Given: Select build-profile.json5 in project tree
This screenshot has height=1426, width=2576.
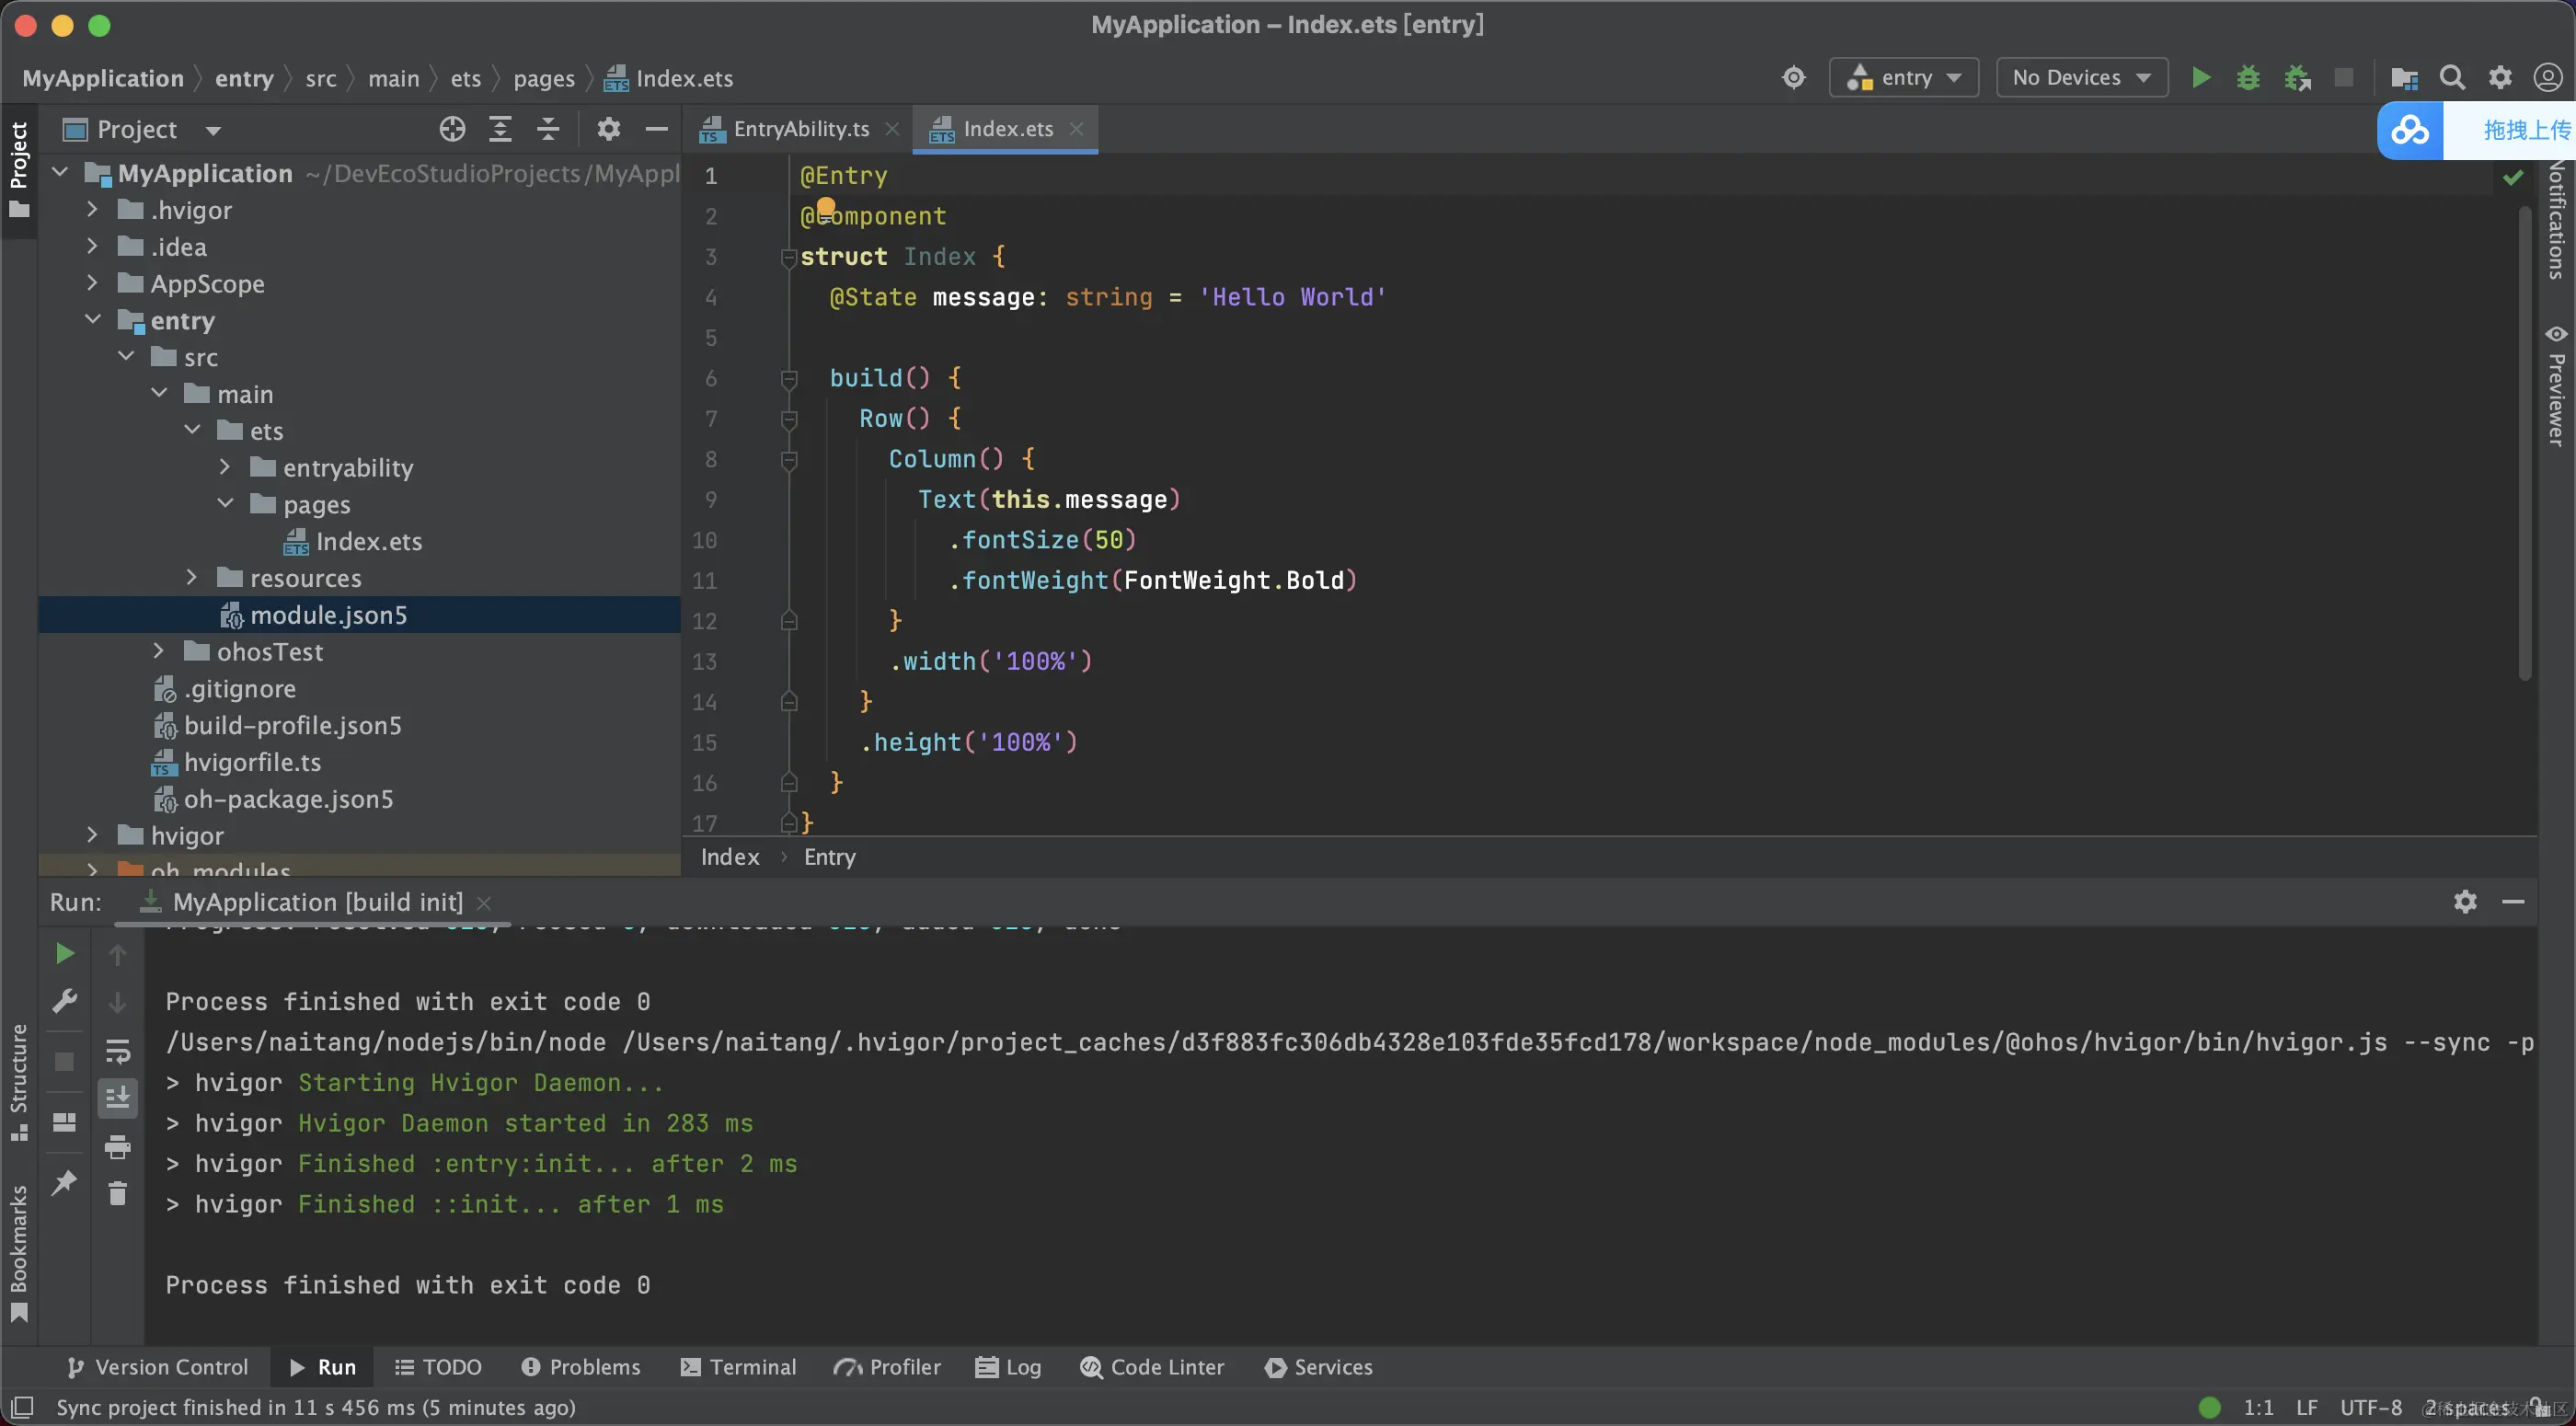Looking at the screenshot, I should [292, 725].
